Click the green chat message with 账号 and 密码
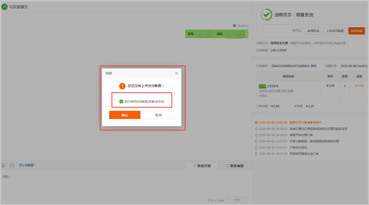The image size is (369, 205). pyautogui.click(x=217, y=34)
